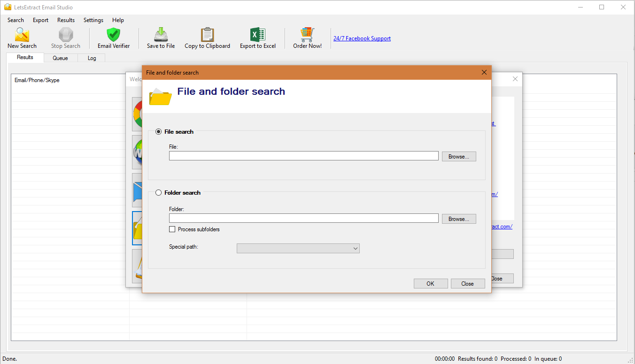Click the Save to File icon

tap(161, 35)
